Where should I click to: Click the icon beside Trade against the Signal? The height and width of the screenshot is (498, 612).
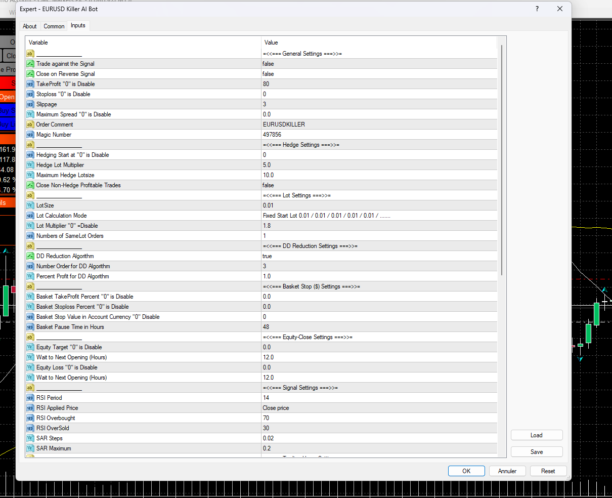click(x=30, y=64)
